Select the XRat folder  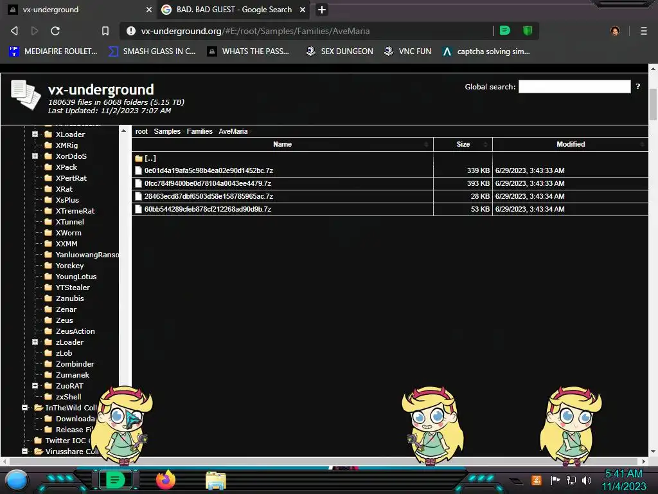[x=58, y=189]
